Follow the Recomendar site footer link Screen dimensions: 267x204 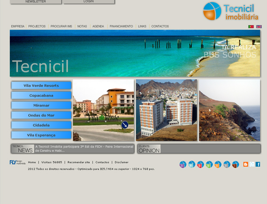pos(78,162)
